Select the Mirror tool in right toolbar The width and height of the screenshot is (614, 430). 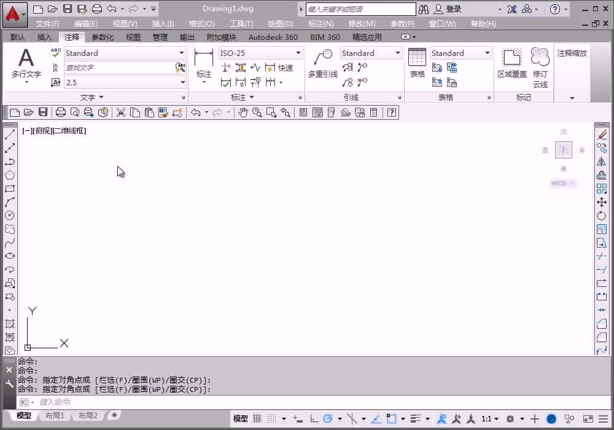(x=602, y=162)
